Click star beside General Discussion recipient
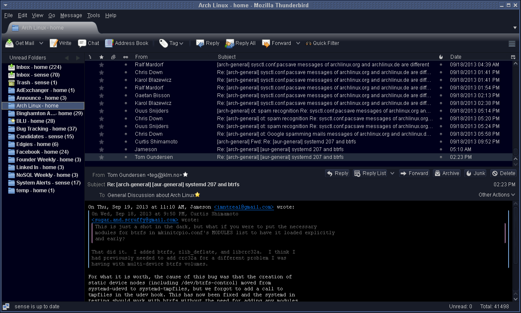This screenshot has width=521, height=313. 197,195
